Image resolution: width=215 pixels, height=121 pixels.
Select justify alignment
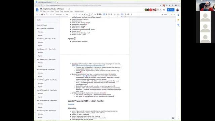click(x=111, y=14)
